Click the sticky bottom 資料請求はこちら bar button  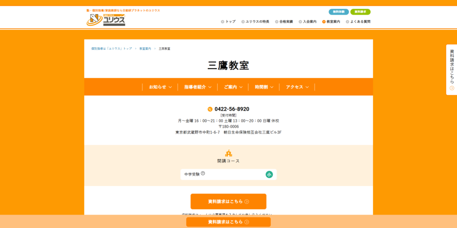point(228,222)
